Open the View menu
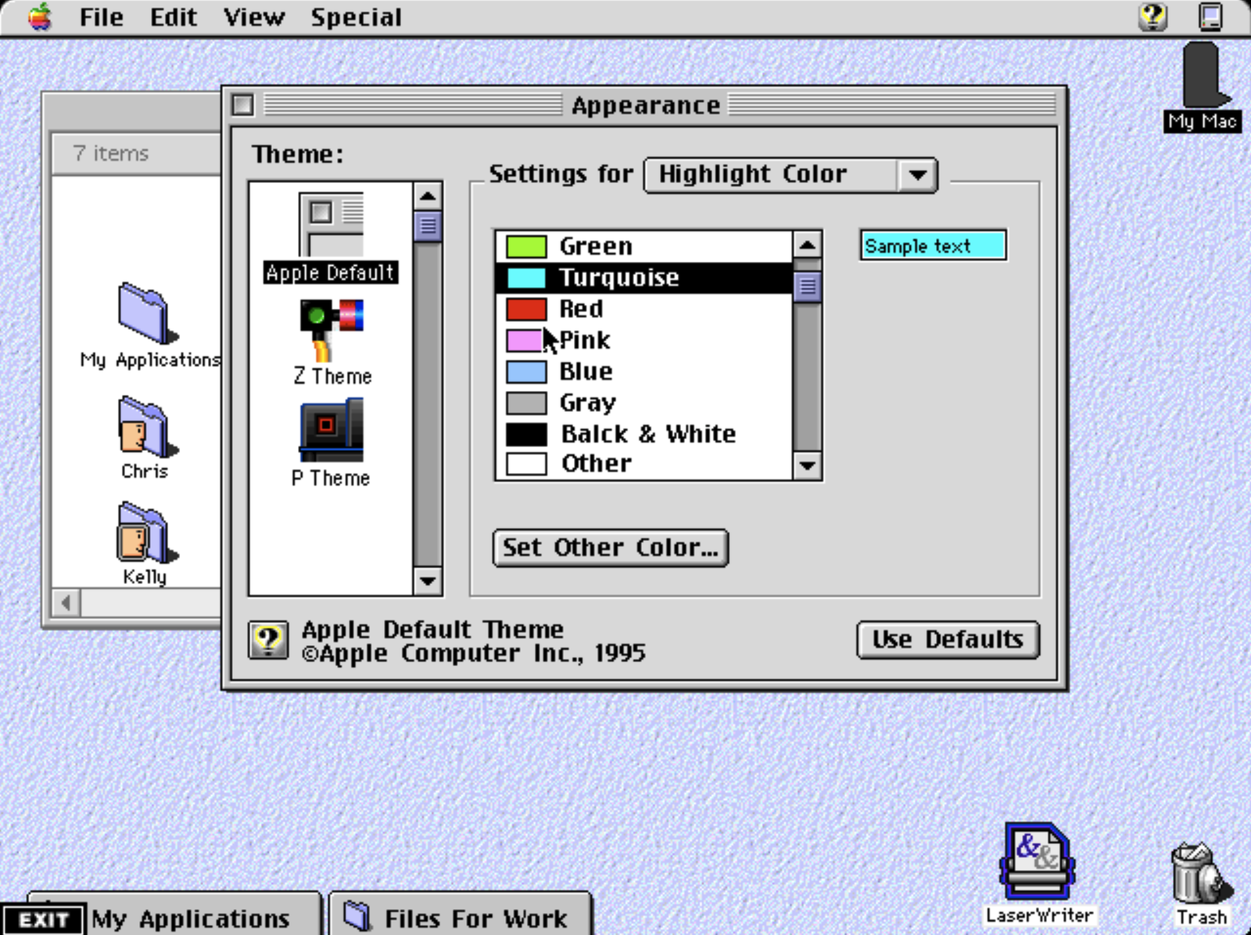 (253, 16)
